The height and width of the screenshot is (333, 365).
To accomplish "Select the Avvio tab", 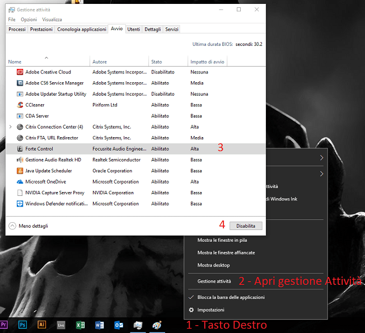I will tap(116, 29).
